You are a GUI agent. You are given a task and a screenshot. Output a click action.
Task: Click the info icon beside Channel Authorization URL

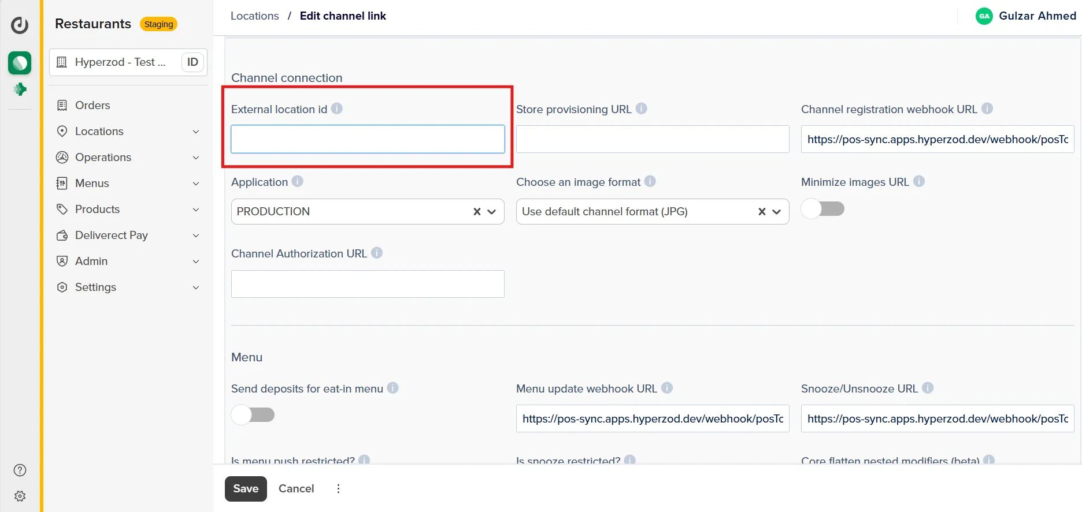[x=376, y=253]
